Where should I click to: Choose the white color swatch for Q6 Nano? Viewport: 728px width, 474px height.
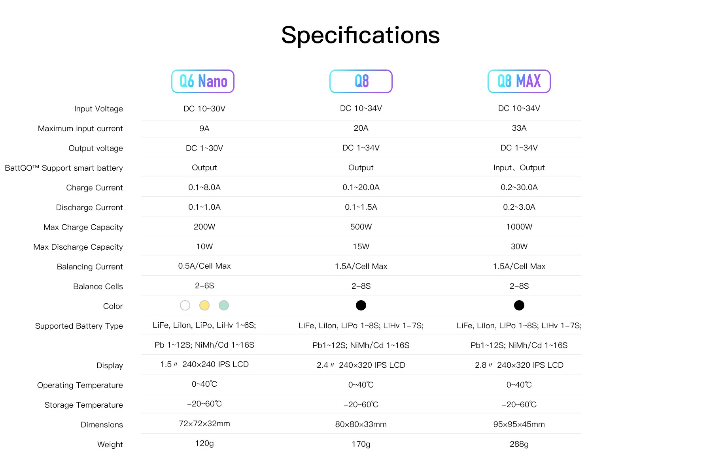(185, 305)
